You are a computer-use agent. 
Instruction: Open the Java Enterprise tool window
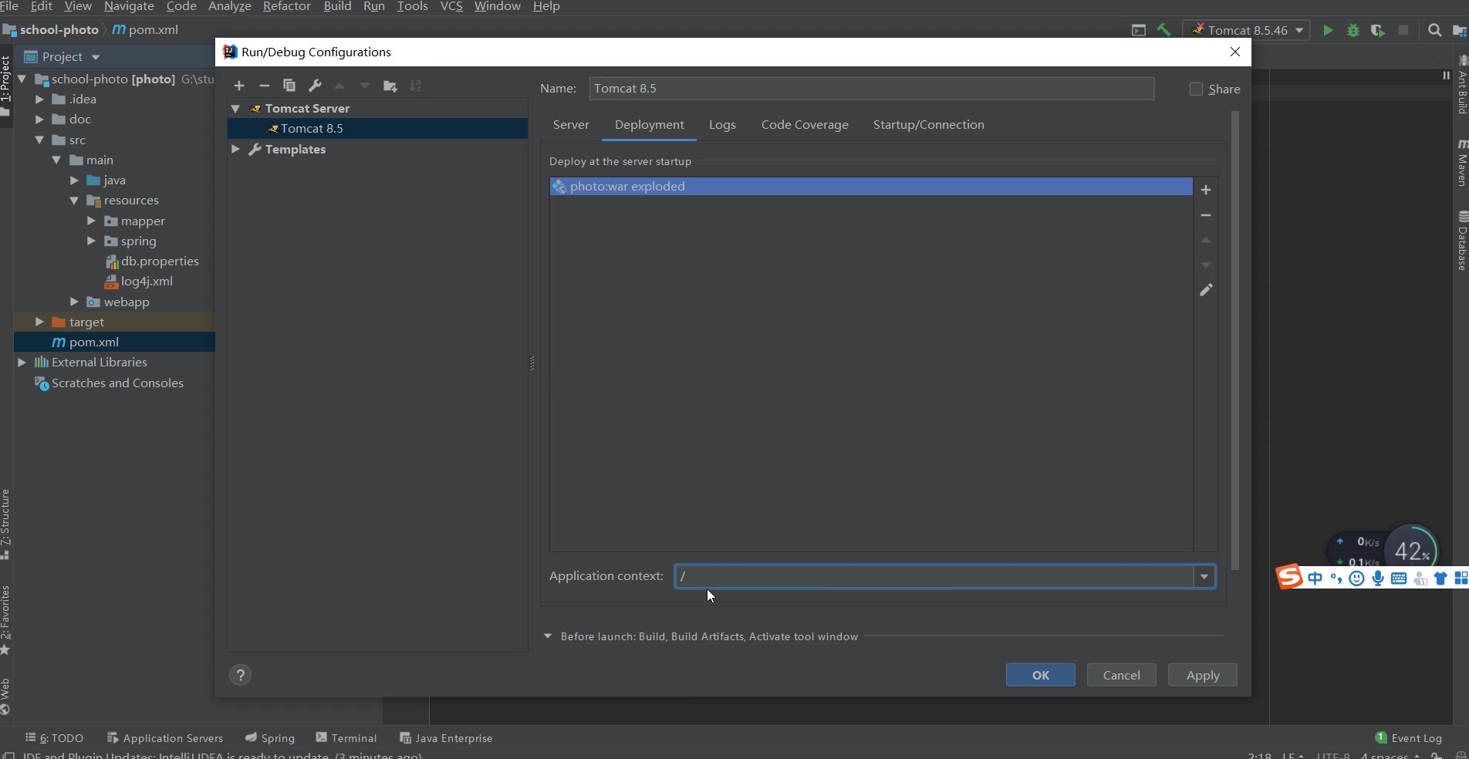coord(446,738)
